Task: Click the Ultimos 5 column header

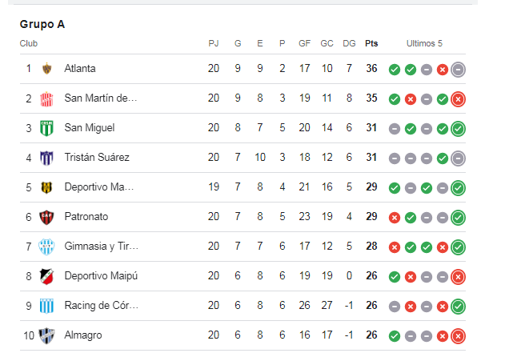Action: coord(424,43)
